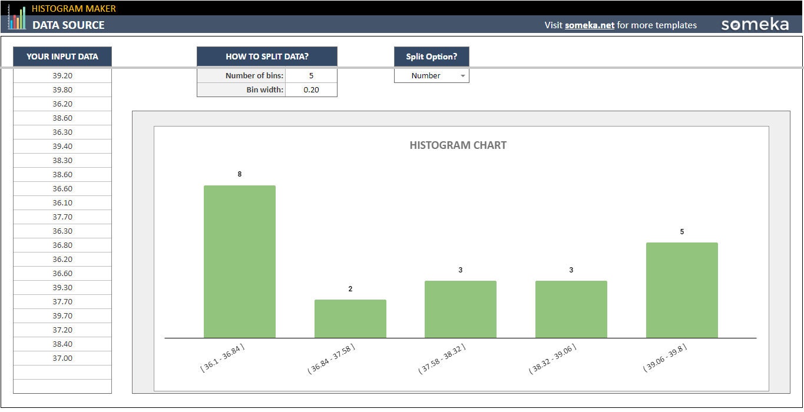This screenshot has width=804, height=412.
Task: Expand the Split Option chevron arrow
Action: point(463,75)
